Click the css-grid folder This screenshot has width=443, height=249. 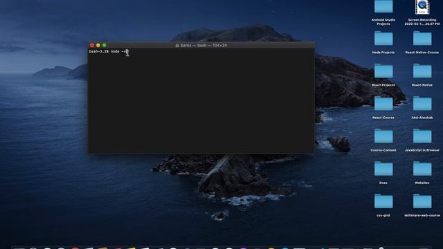[383, 201]
